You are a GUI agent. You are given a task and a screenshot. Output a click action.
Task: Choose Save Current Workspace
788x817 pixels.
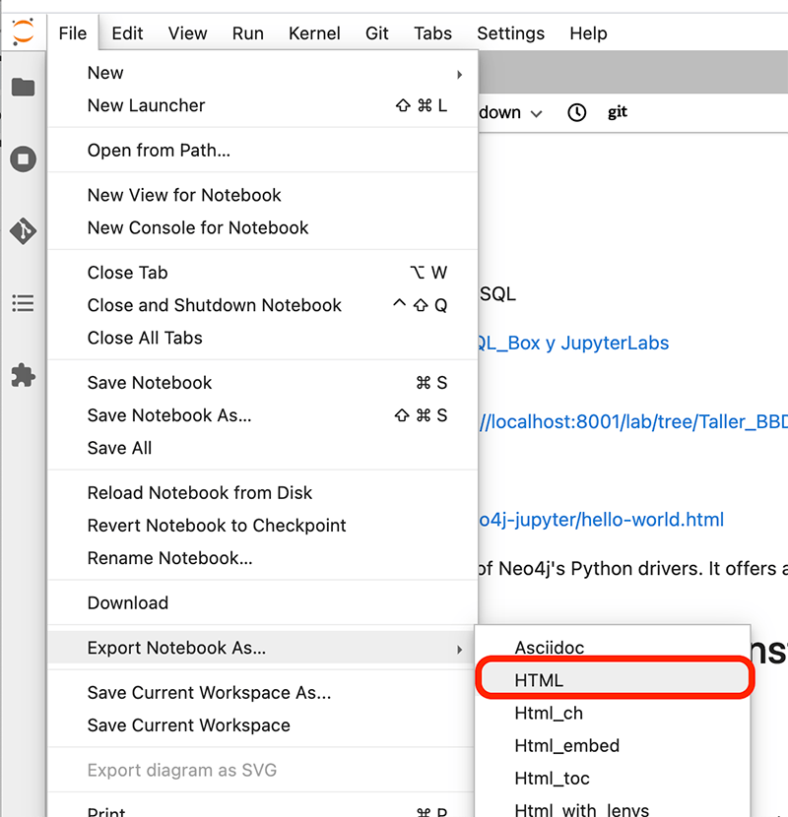click(x=263, y=725)
